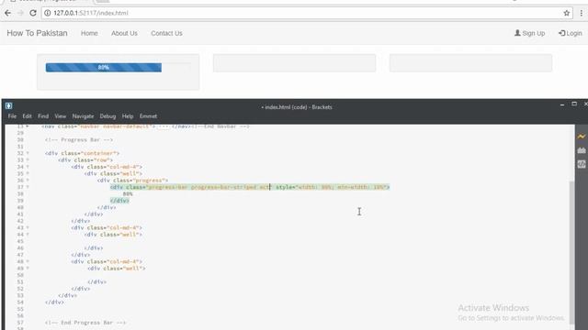The height and width of the screenshot is (330, 588).
Task: View site information icon in address bar
Action: [x=48, y=13]
